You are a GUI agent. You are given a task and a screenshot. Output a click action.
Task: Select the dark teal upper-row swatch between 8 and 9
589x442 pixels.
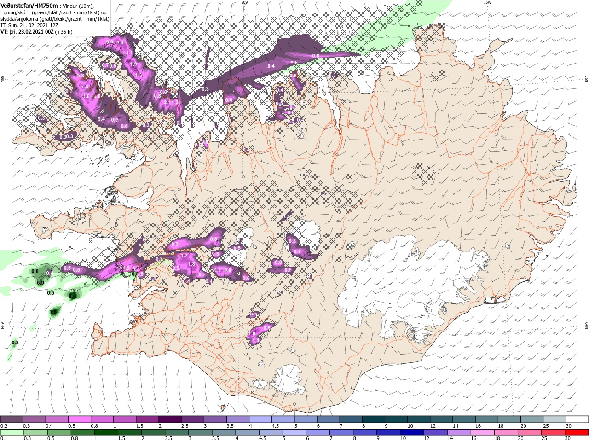pyautogui.click(x=373, y=419)
